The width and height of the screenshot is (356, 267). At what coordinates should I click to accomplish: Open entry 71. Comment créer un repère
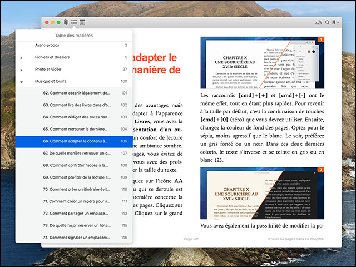[74, 201]
